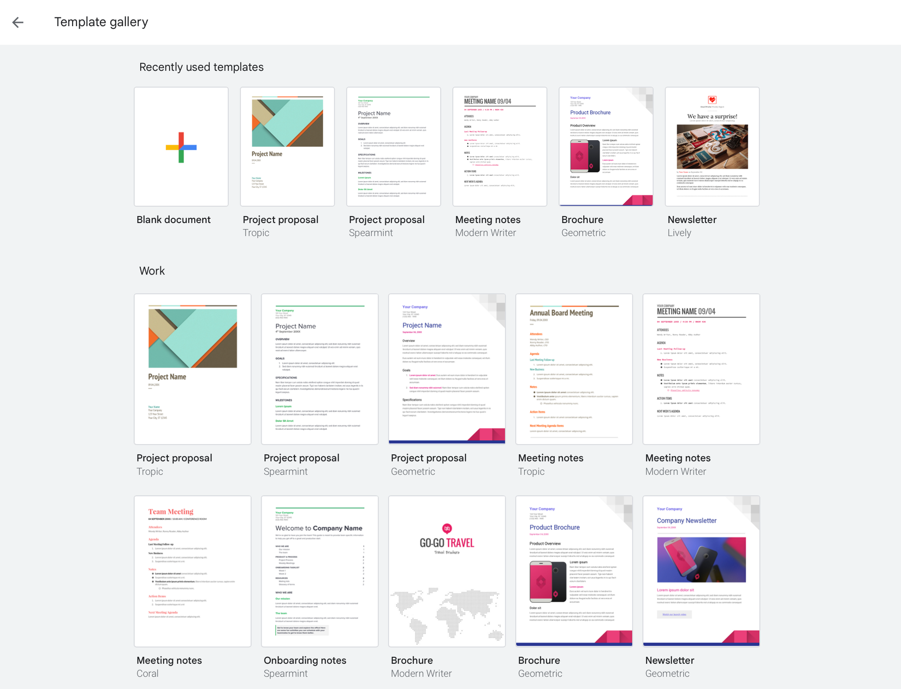This screenshot has height=689, width=901.
Task: Choose the Annual Board Meeting Tropic template
Action: 574,369
